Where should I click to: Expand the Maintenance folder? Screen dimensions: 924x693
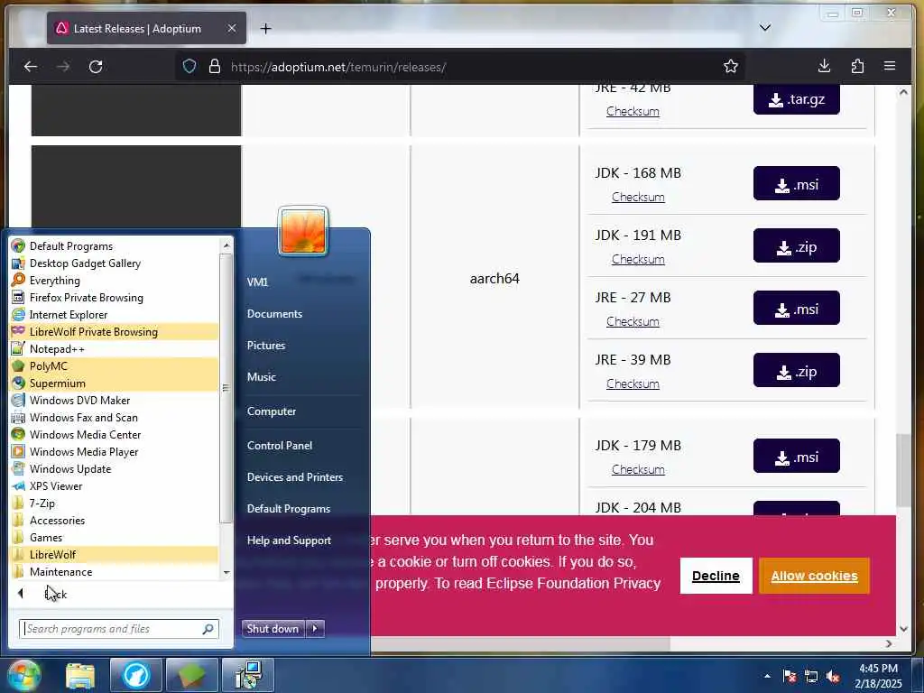pos(60,570)
